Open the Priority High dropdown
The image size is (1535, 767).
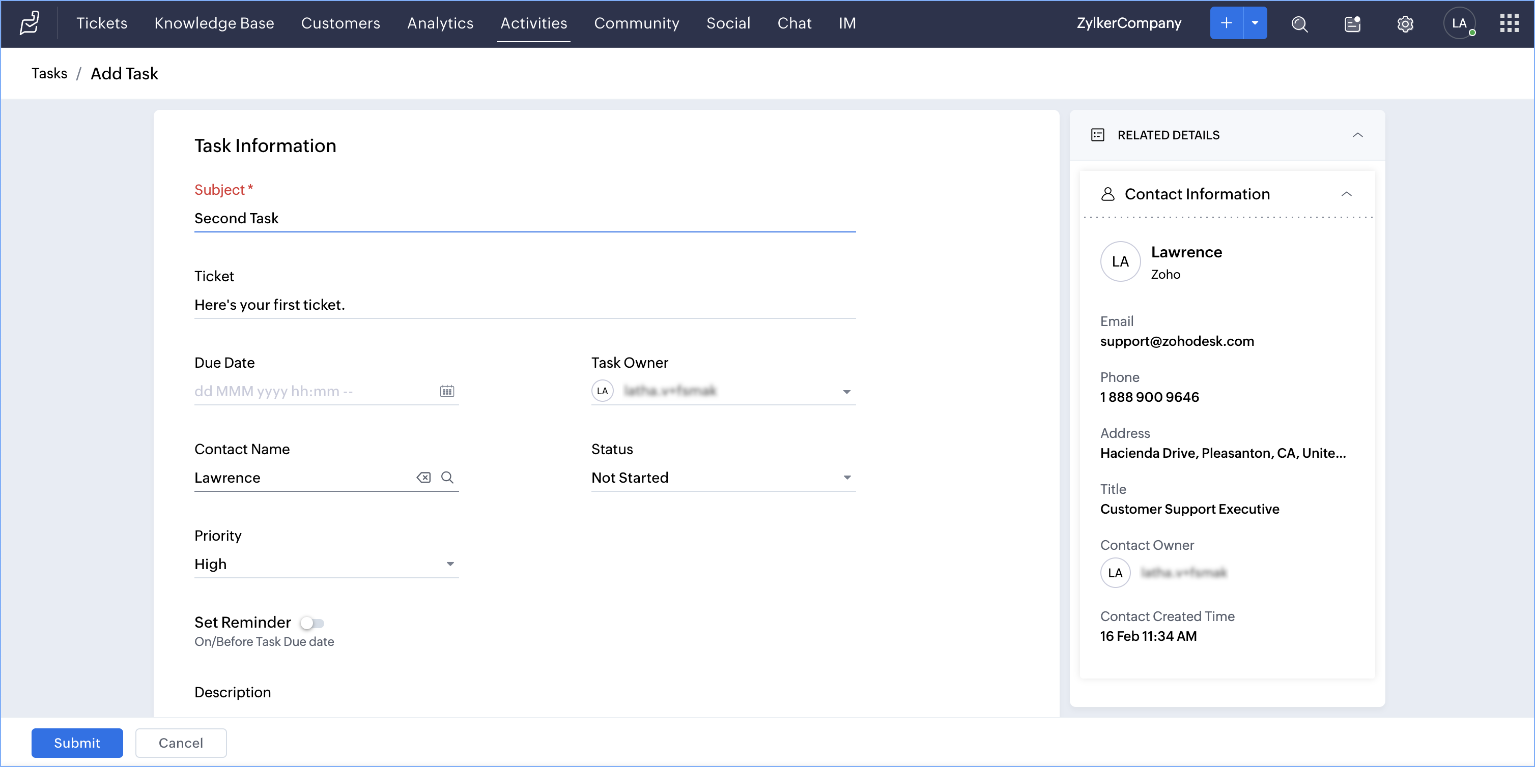[x=325, y=564]
